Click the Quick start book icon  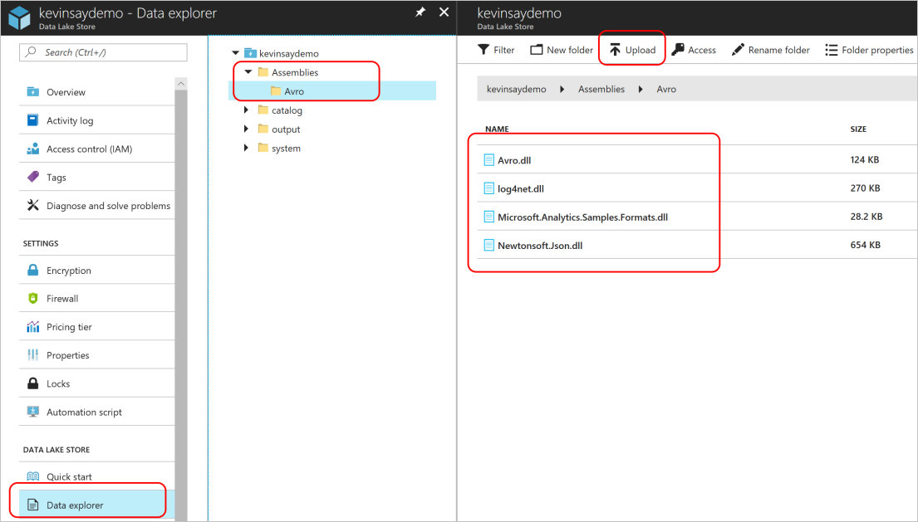32,476
